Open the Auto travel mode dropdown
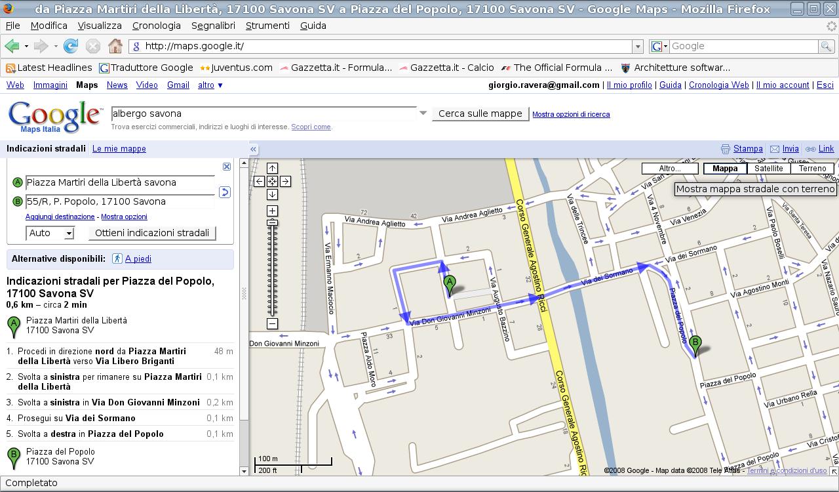 point(50,233)
